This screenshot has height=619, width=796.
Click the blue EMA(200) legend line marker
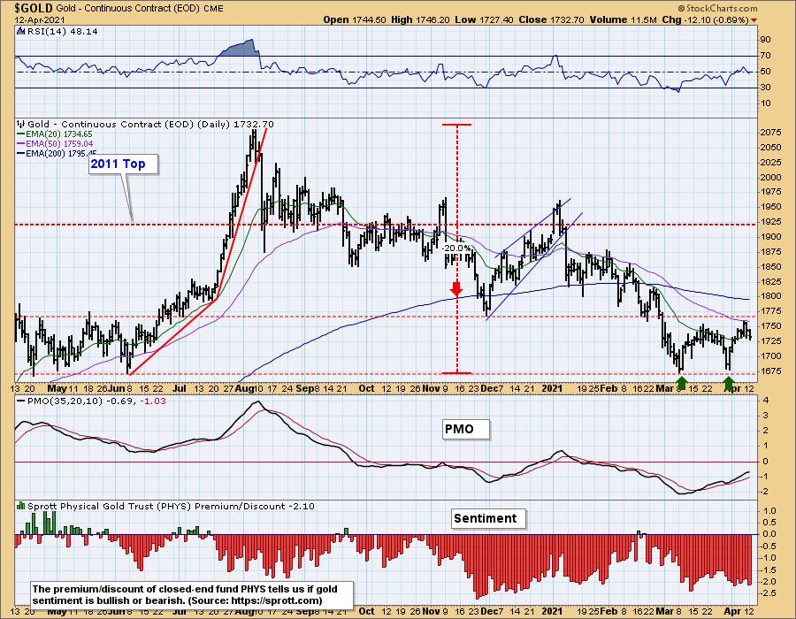tap(21, 153)
